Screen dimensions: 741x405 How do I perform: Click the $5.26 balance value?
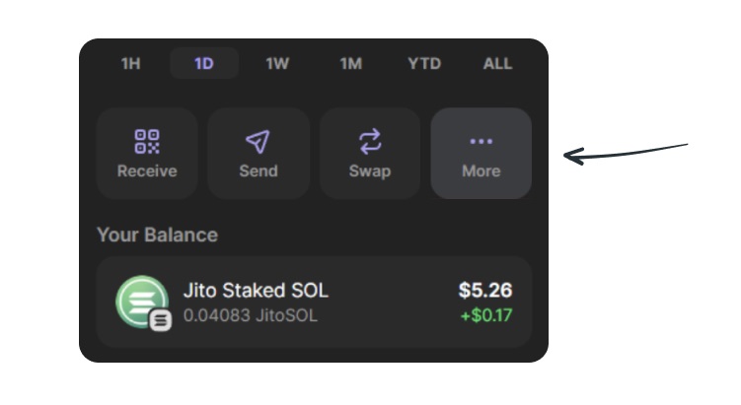click(485, 291)
